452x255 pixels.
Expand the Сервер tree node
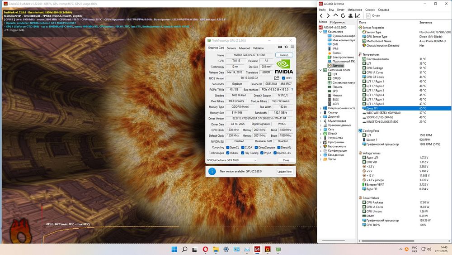pos(320,112)
